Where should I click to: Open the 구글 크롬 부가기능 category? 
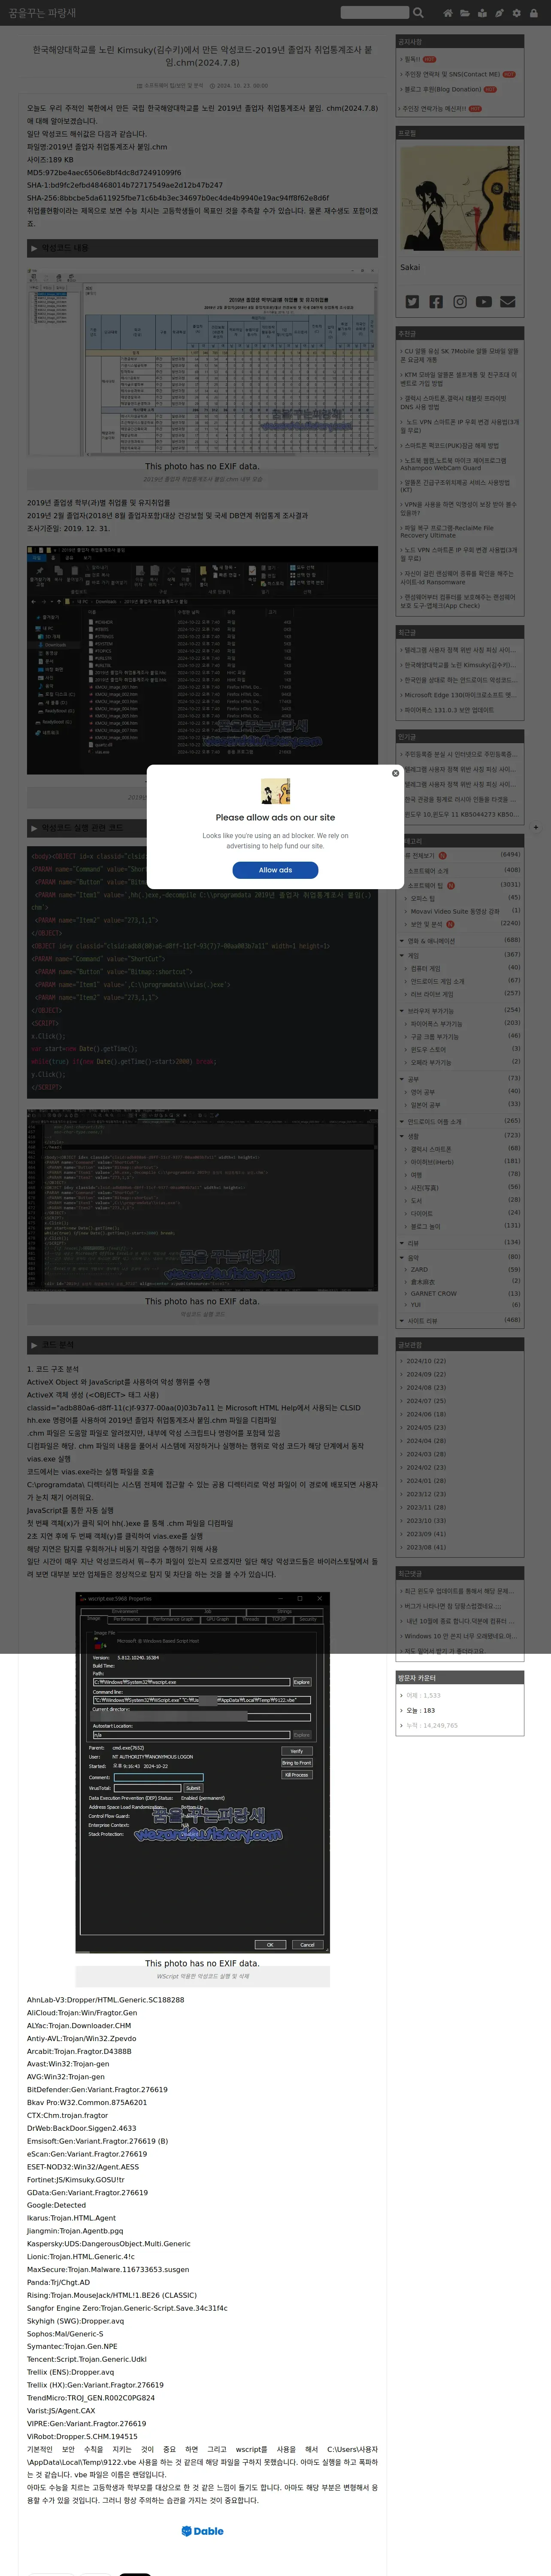pos(435,1037)
